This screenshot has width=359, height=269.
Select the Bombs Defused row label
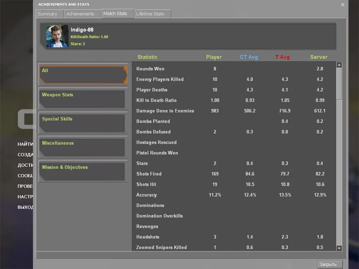(153, 132)
